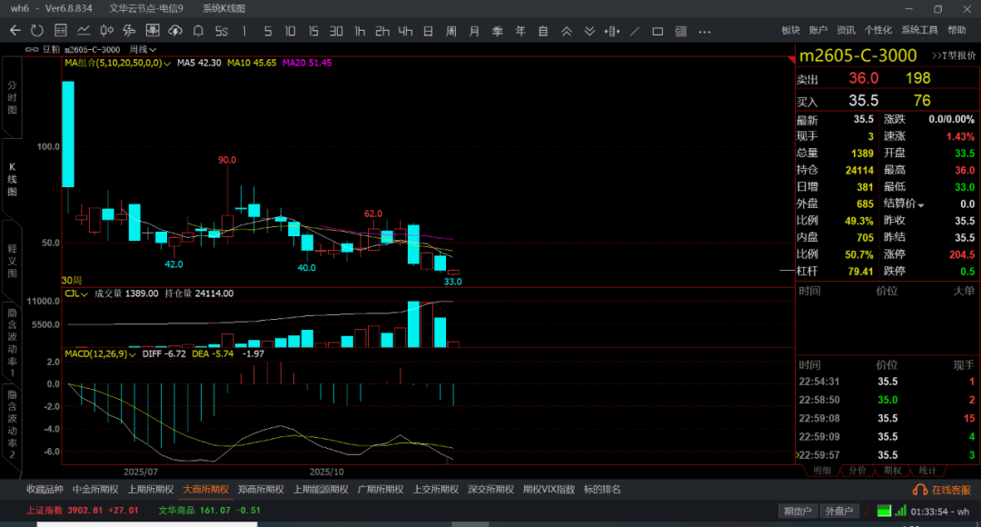This screenshot has width=981, height=527.
Task: Switch to monthly (月) period
Action: (x=474, y=31)
